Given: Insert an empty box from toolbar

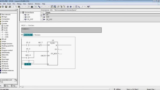Looking at the screenshot, I should [x=76, y=7].
